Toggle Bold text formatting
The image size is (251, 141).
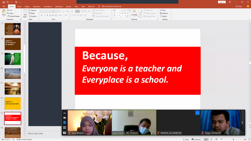click(41, 15)
